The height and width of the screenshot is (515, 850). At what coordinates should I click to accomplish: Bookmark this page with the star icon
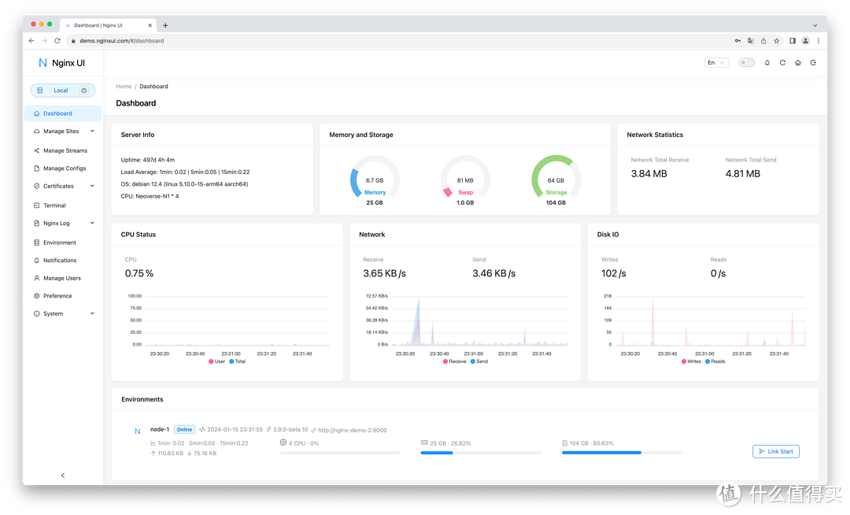pyautogui.click(x=776, y=40)
